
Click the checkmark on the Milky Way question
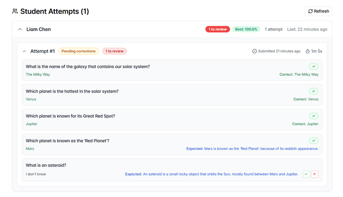(314, 66)
